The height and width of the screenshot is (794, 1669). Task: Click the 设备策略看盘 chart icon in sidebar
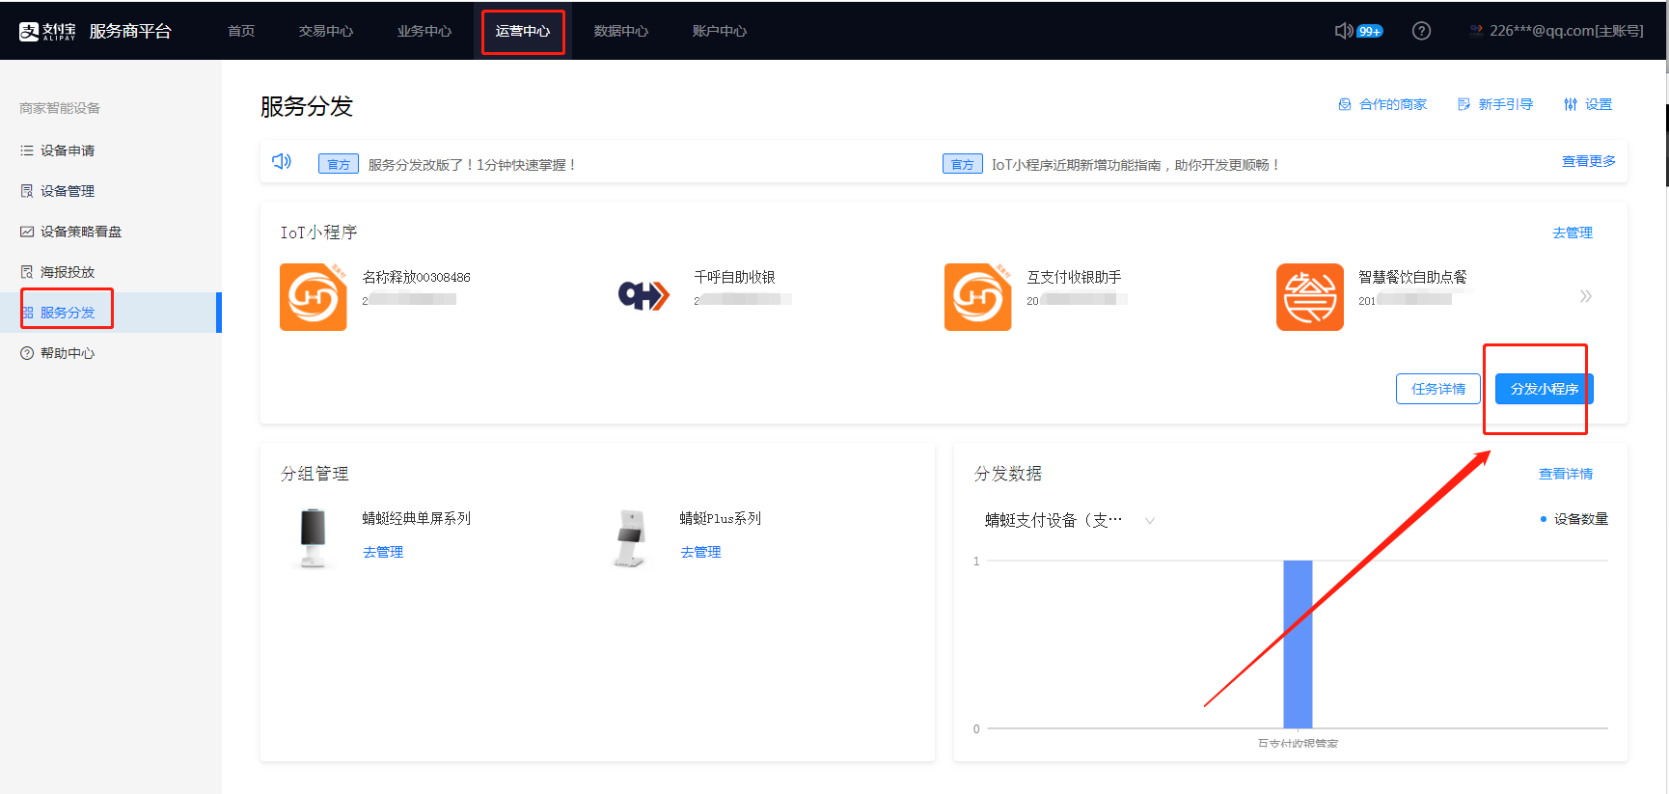click(27, 232)
